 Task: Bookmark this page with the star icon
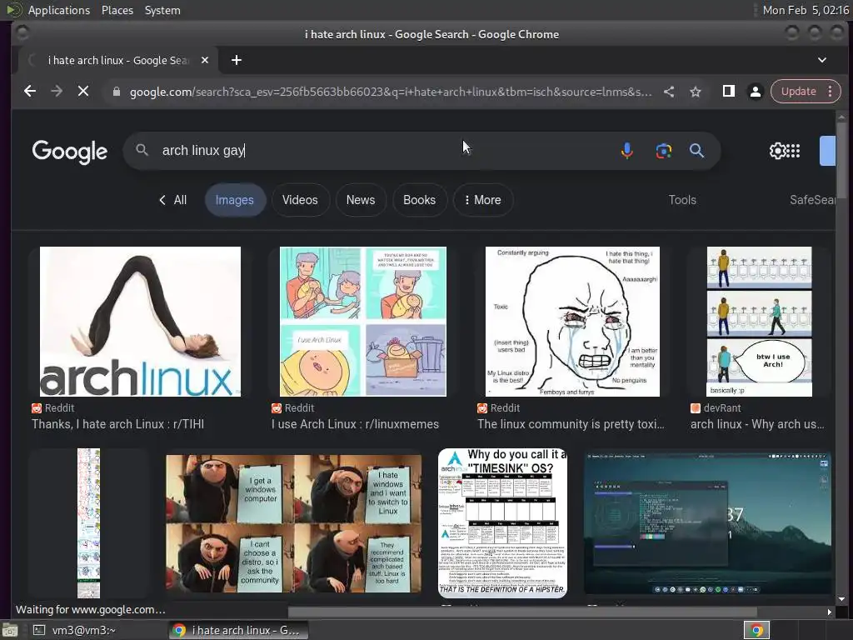click(x=696, y=92)
